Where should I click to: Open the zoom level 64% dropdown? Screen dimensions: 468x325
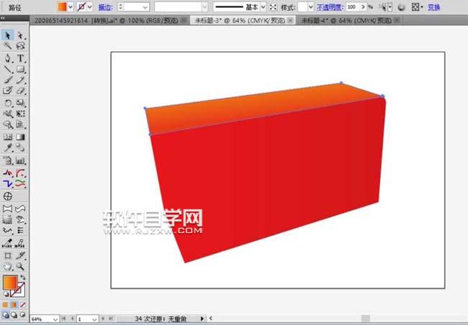pyautogui.click(x=55, y=319)
